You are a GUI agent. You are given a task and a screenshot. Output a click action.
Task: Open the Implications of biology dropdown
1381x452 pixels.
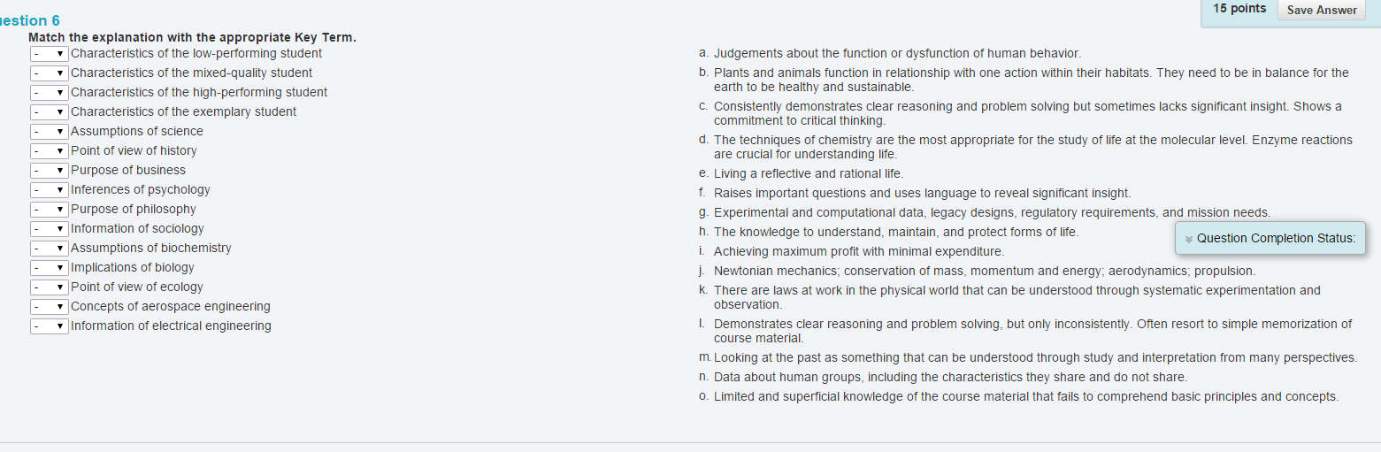(x=50, y=268)
